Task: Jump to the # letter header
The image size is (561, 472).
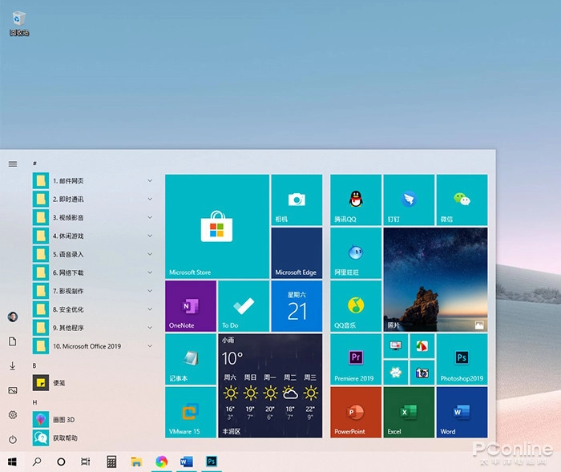Action: [x=34, y=163]
